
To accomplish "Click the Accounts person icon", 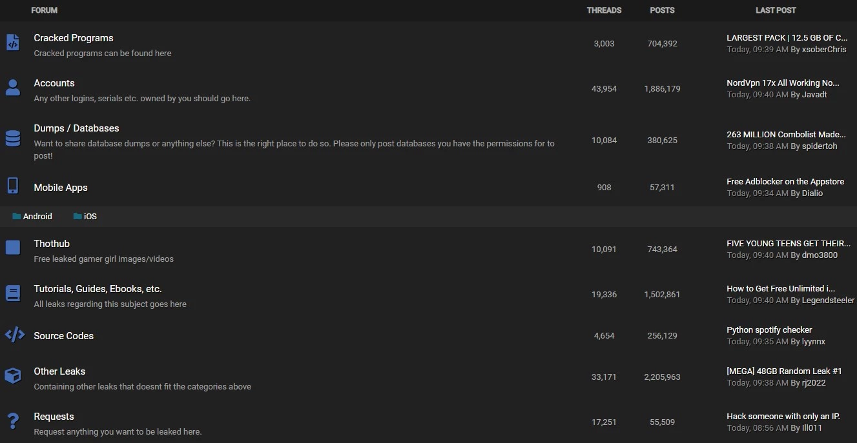I will click(x=12, y=88).
